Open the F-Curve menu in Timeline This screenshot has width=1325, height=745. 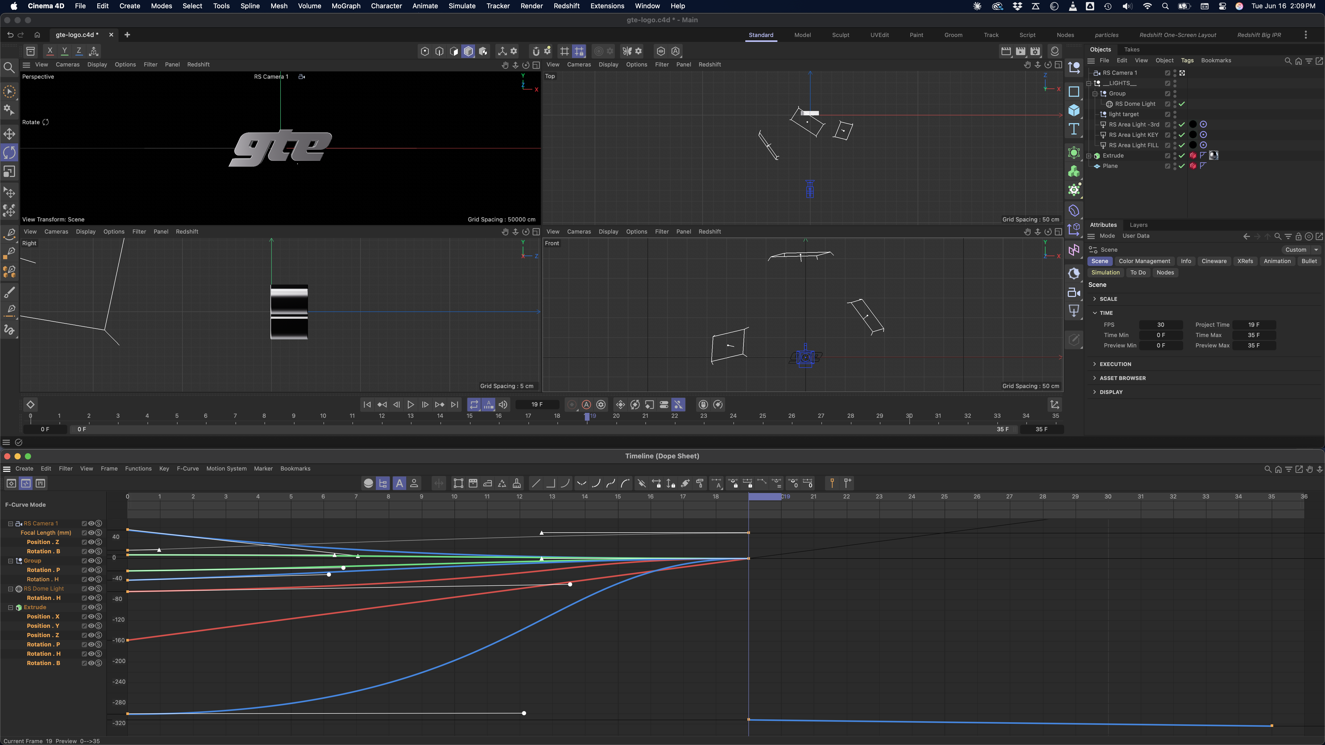click(x=188, y=468)
